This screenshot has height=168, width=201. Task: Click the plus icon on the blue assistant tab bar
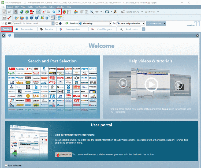pyautogui.click(x=3, y=35)
